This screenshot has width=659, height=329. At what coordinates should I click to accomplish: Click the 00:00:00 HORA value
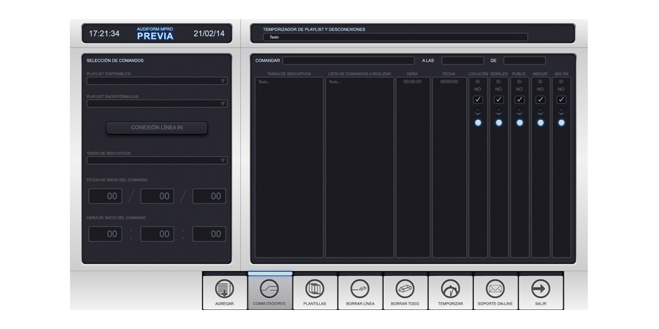coord(413,82)
